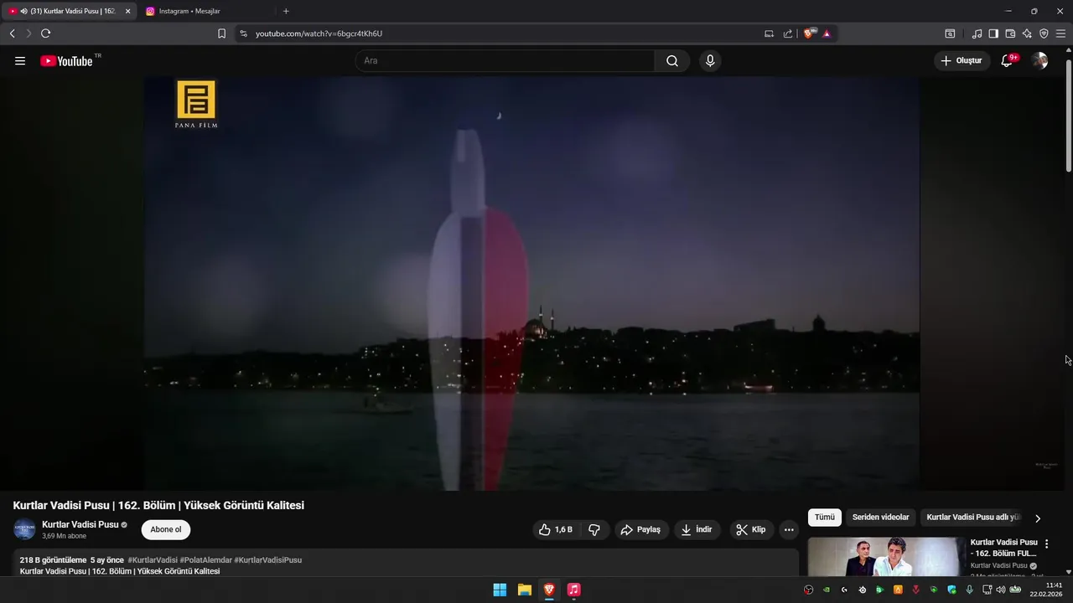Open more actions three-dot menu under the video
The image size is (1073, 603).
click(x=789, y=529)
